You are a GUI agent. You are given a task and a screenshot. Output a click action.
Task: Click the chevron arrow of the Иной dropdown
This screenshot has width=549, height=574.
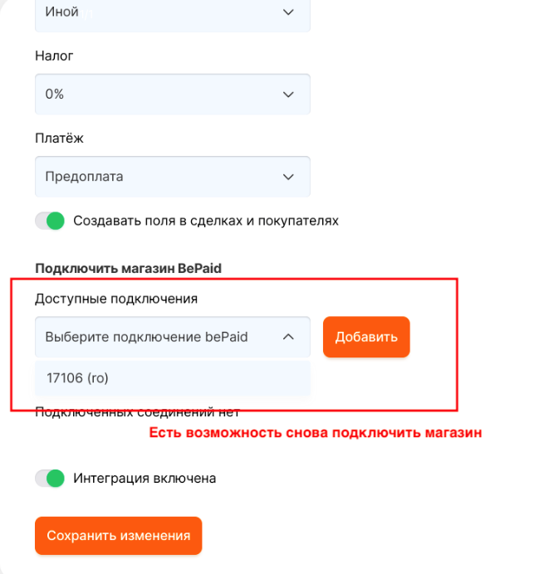288,12
